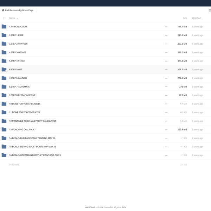The height and width of the screenshot is (211, 211).
Task: Open 14.BONUS-BNB BACKSTAGE TRAINING MAY 19 folder name
Action: click(x=32, y=138)
